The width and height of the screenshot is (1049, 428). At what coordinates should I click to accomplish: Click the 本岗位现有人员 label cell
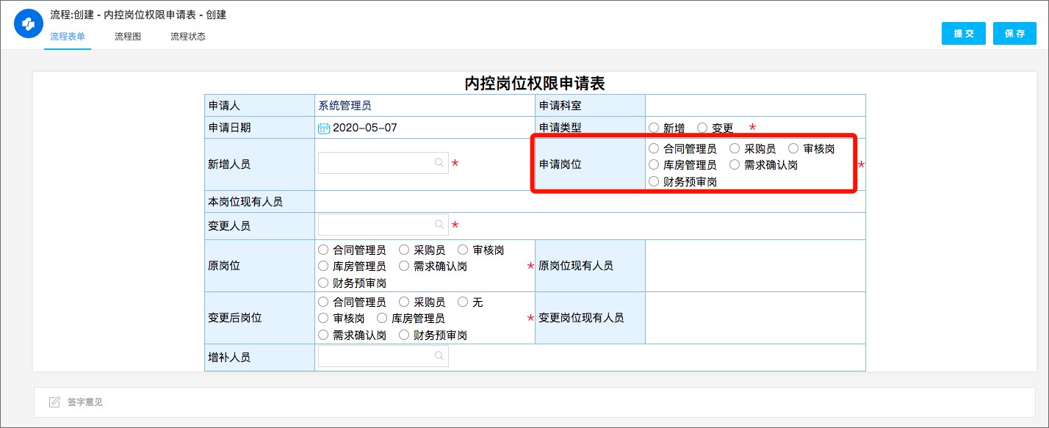[260, 202]
